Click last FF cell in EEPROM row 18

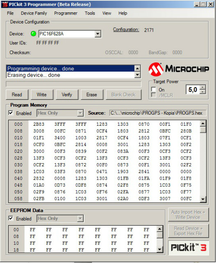point(146,250)
